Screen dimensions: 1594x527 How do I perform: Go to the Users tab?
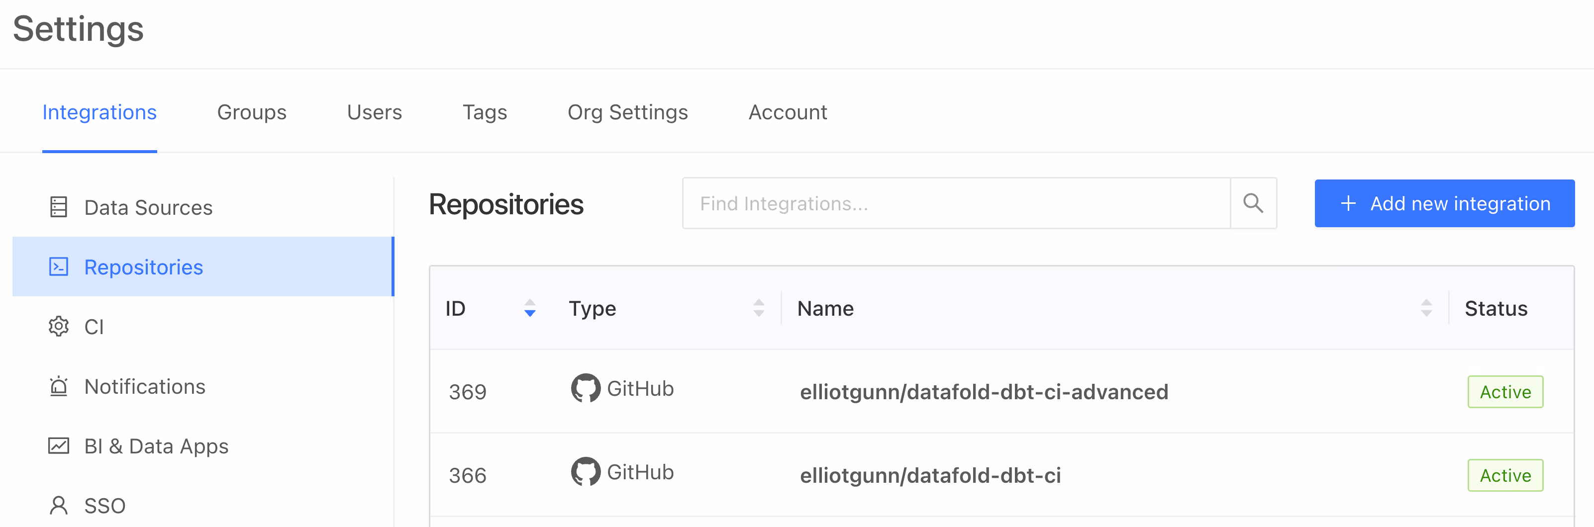(374, 112)
